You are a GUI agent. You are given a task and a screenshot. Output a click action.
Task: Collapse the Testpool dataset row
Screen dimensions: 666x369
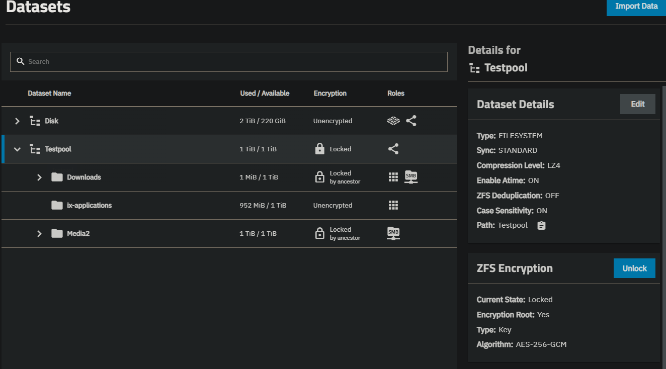pos(17,149)
